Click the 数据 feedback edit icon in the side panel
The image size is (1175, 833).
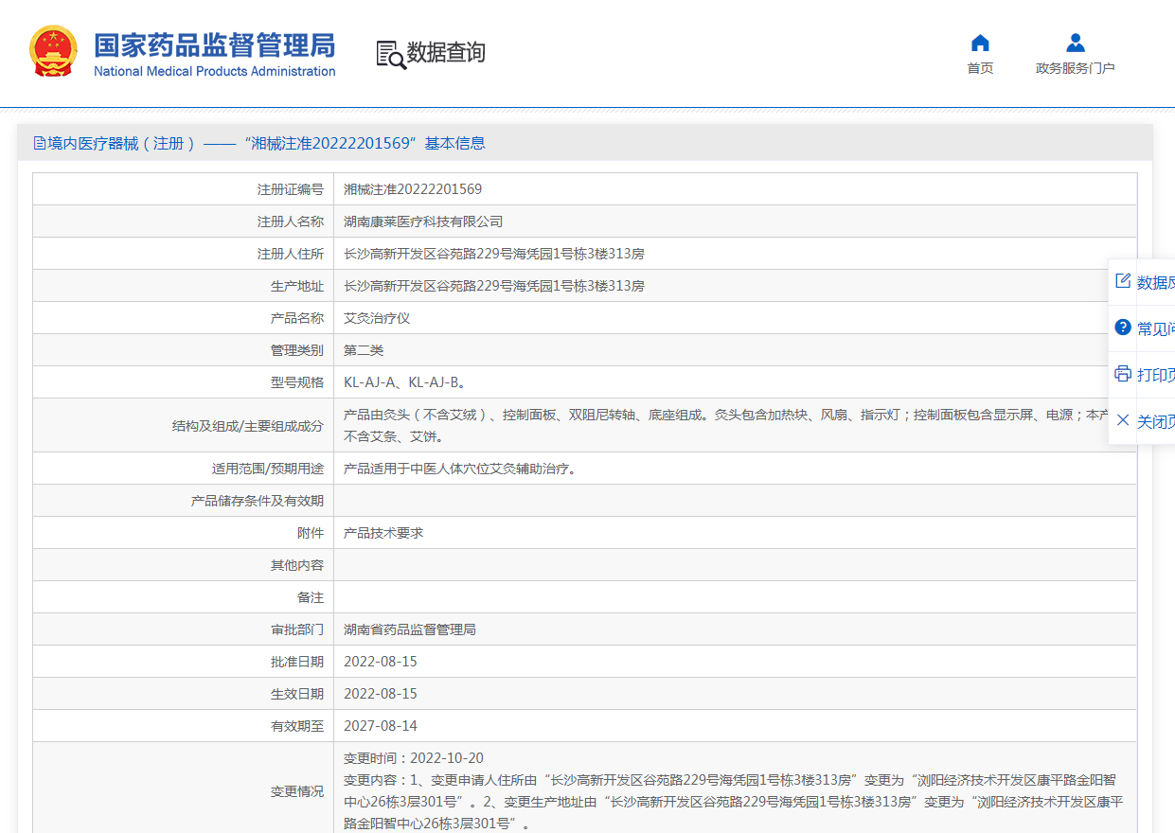click(1123, 281)
